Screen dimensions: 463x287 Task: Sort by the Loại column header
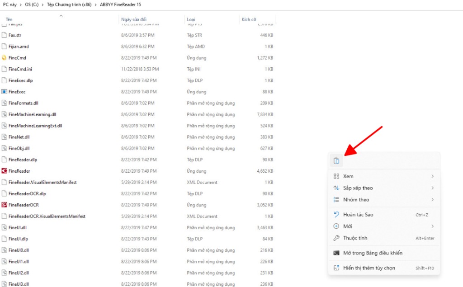191,19
